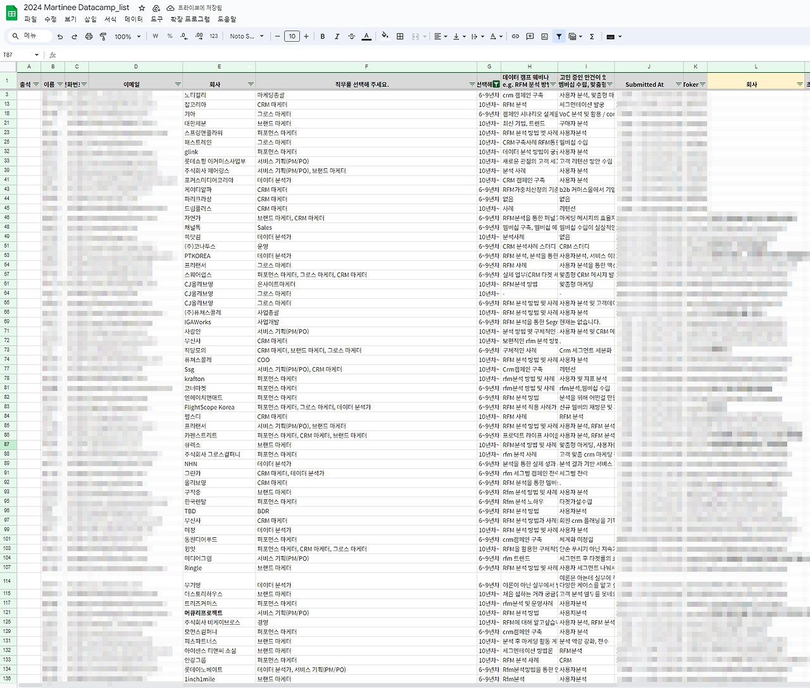Open the text rotation dropdown
The image size is (810, 688).
click(478, 37)
